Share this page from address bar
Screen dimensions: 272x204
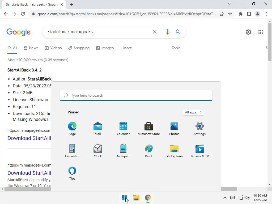coord(222,14)
